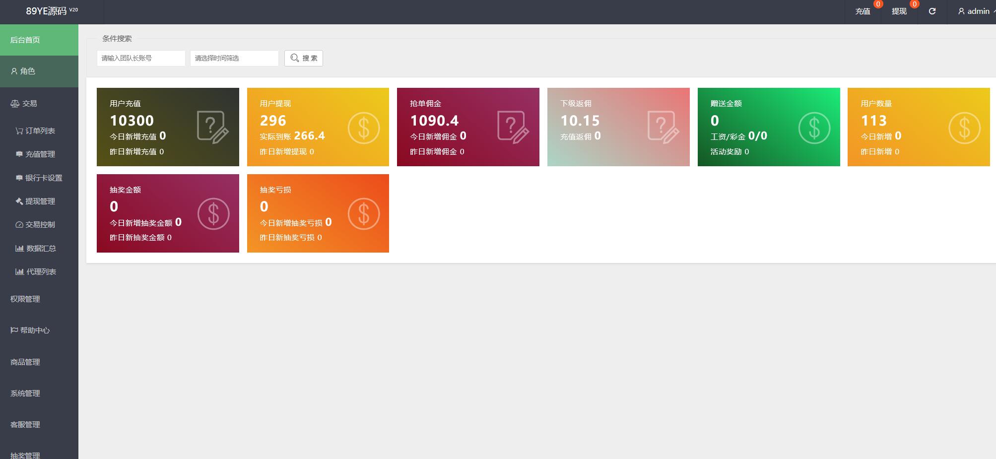Click the 抢单佣金 value 1090.4
This screenshot has width=996, height=459.
pyautogui.click(x=434, y=121)
